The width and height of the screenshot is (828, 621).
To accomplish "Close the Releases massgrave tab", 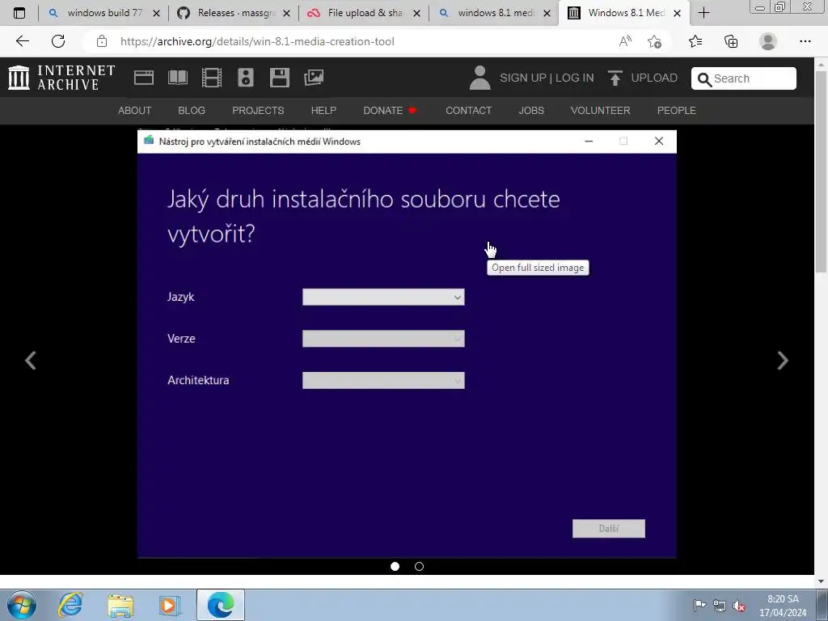I will point(286,13).
